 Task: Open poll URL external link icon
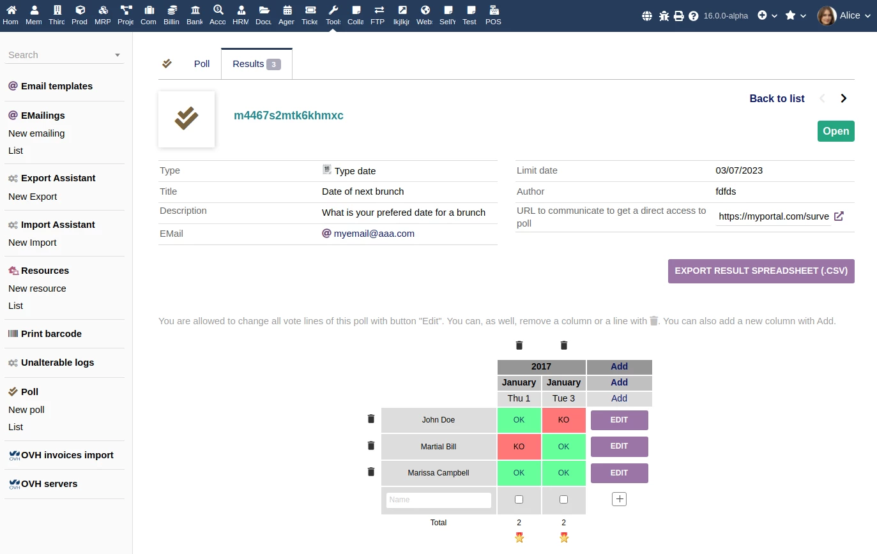(x=839, y=216)
